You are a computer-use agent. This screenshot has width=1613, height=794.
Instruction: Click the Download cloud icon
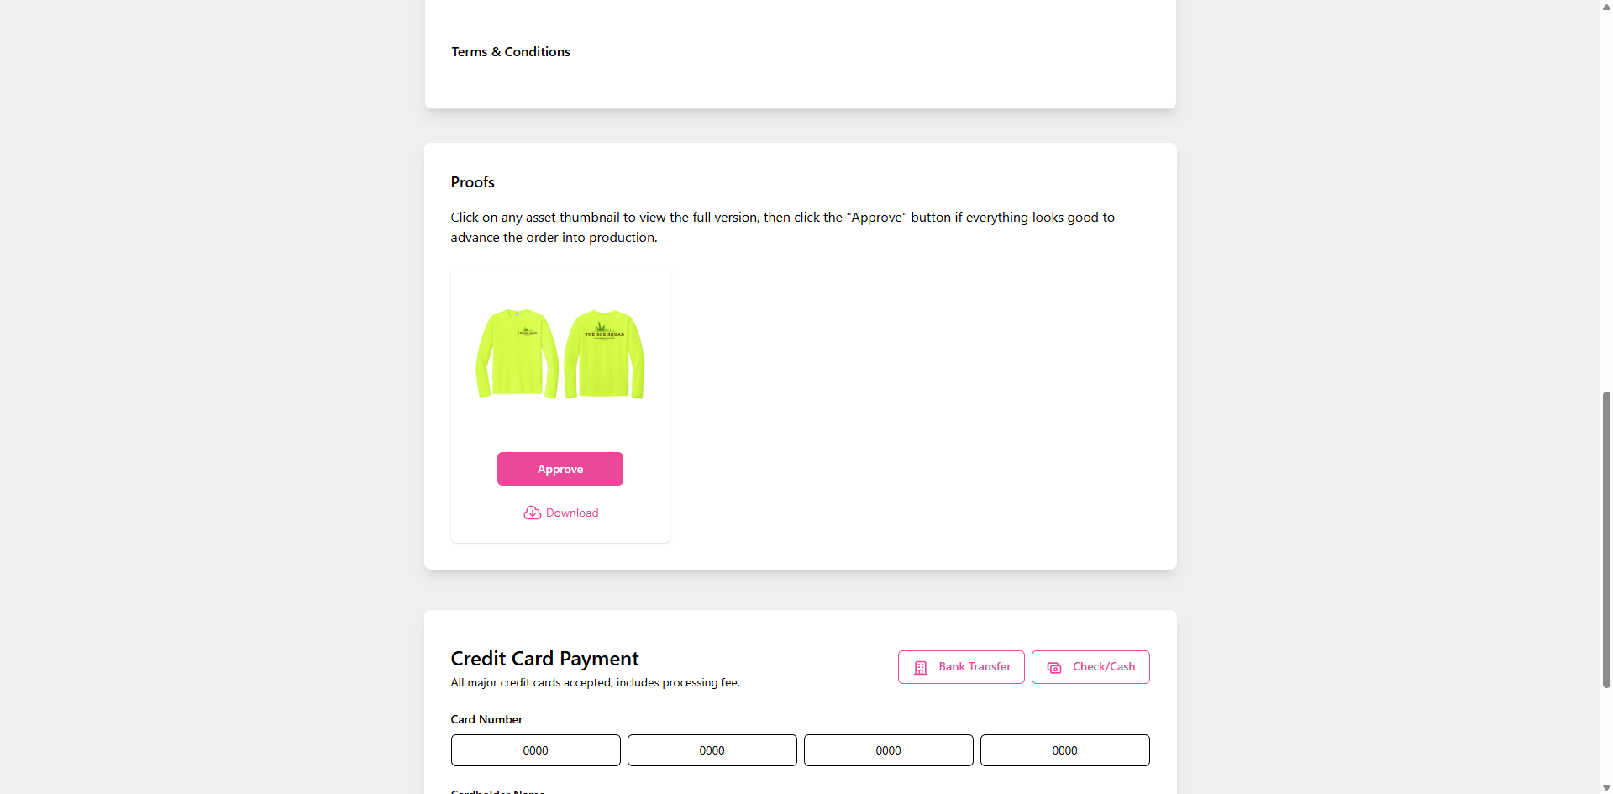pyautogui.click(x=532, y=513)
